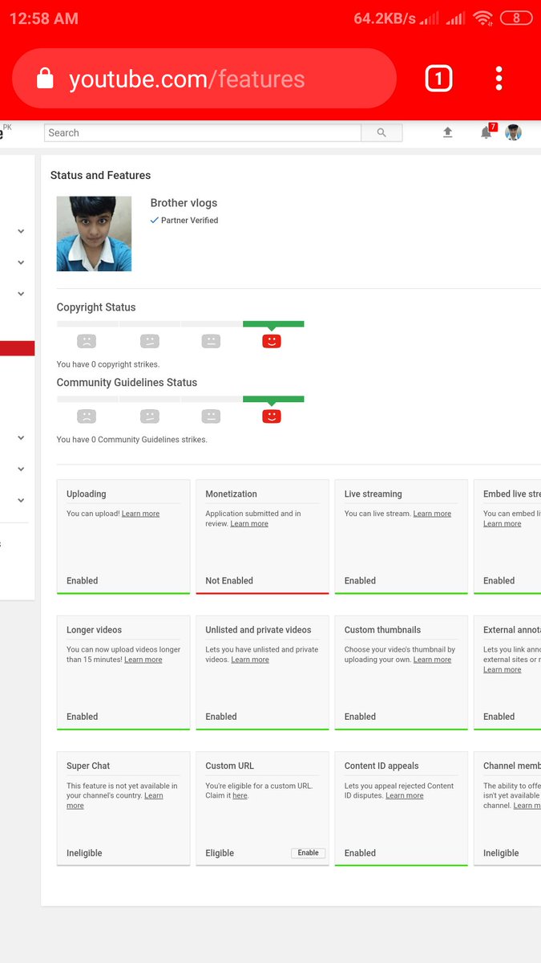Click 'Not Enabled' status in Monetization card
The width and height of the screenshot is (541, 963).
tap(229, 581)
